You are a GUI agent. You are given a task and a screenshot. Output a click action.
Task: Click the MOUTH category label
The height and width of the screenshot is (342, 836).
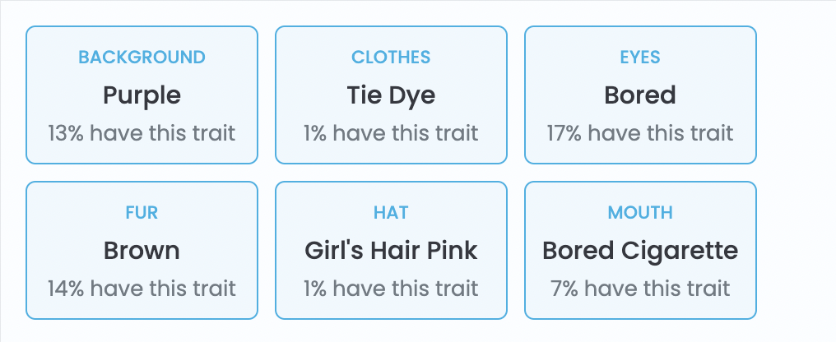(640, 213)
